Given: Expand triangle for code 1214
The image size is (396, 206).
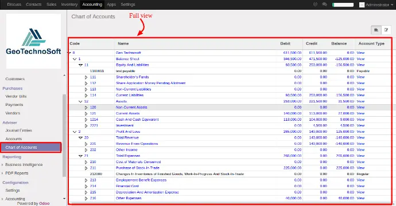Looking at the screenshot, I should click(86, 120).
